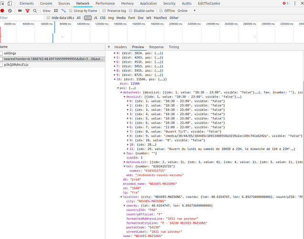This screenshot has width=304, height=239.
Task: Collapse the descList array
Action: click(x=124, y=97)
